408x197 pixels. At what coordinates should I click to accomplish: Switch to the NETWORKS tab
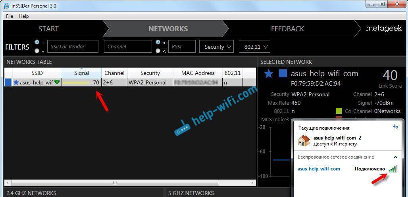coord(168,29)
